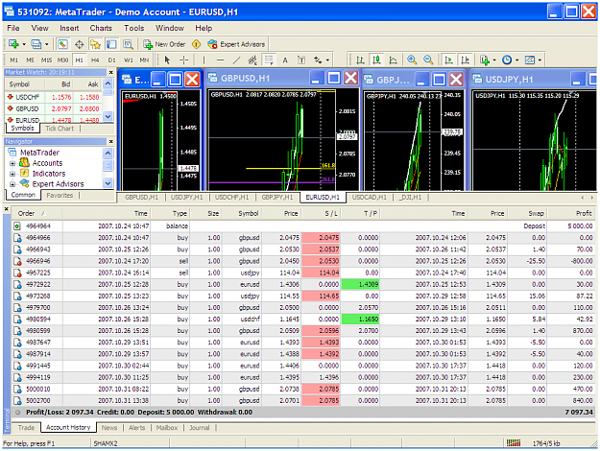Open the Strategy Tester icon
600x451 pixels.
click(x=128, y=44)
